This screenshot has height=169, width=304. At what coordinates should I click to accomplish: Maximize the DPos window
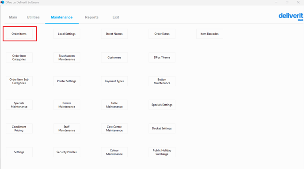click(287, 2)
